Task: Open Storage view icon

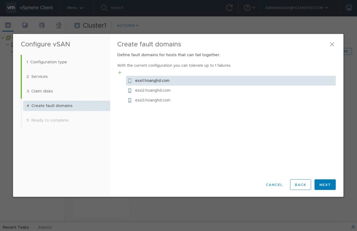Action: click(x=42, y=25)
